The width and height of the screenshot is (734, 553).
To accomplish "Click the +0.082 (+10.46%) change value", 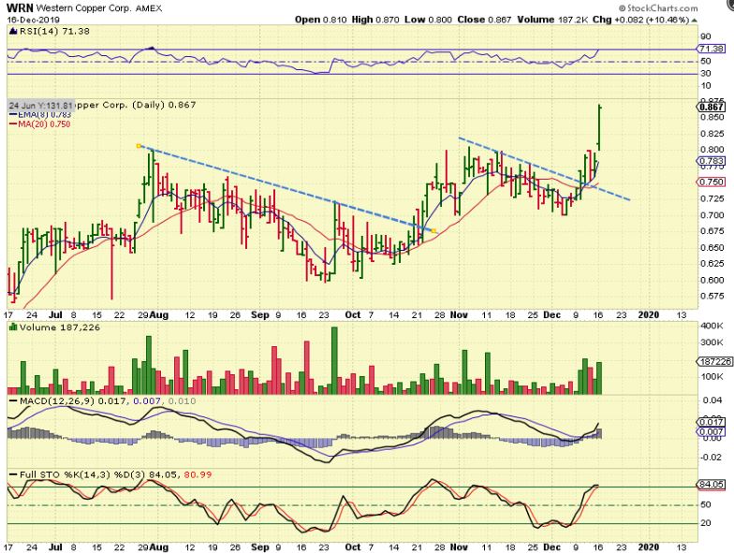I will (652, 20).
